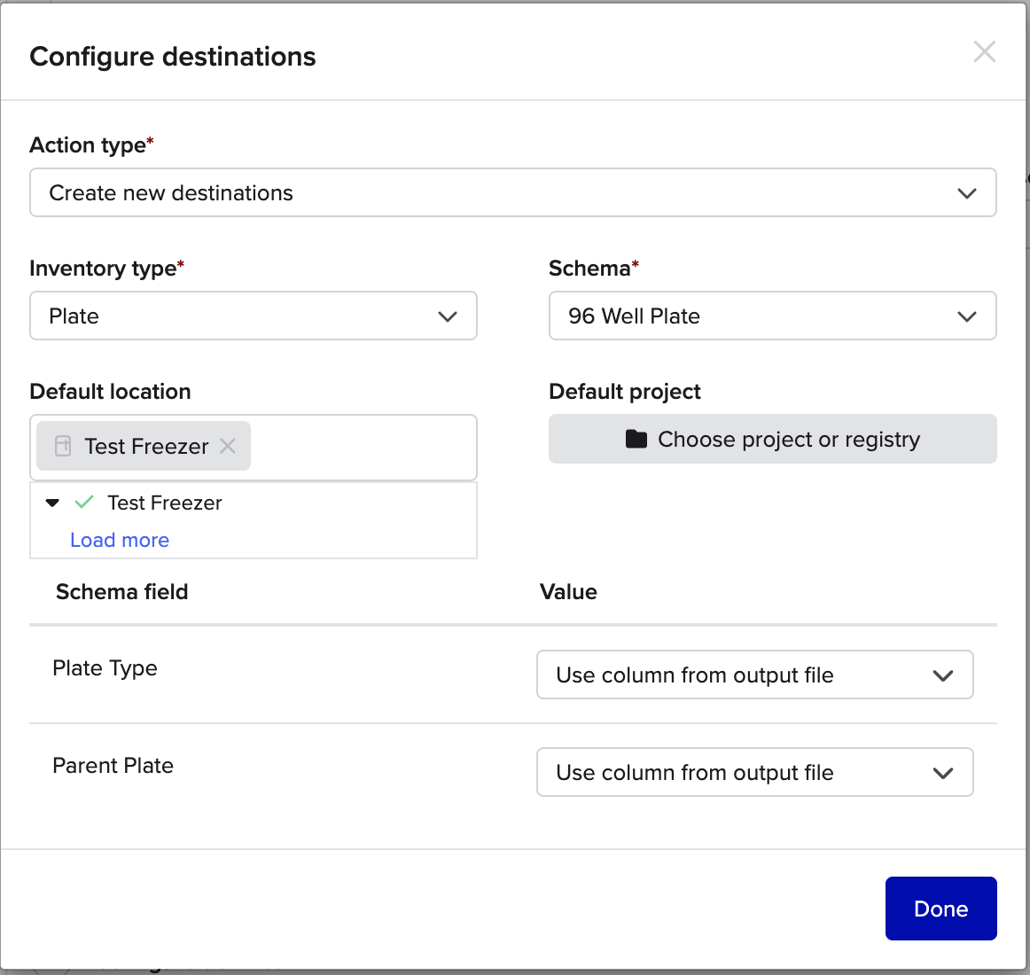
Task: Click the freezer icon in the location chip
Action: (63, 446)
